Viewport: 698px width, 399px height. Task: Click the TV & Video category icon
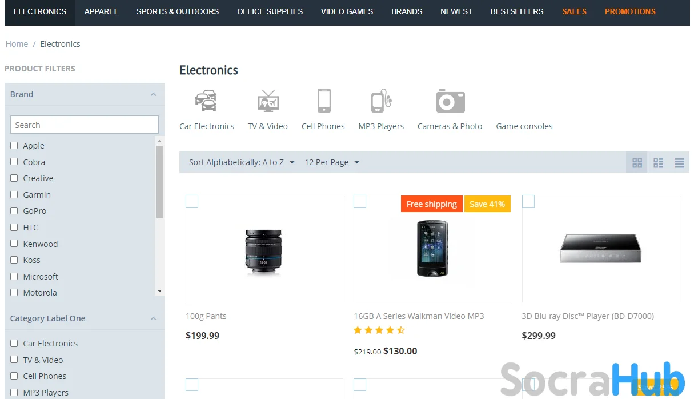267,101
